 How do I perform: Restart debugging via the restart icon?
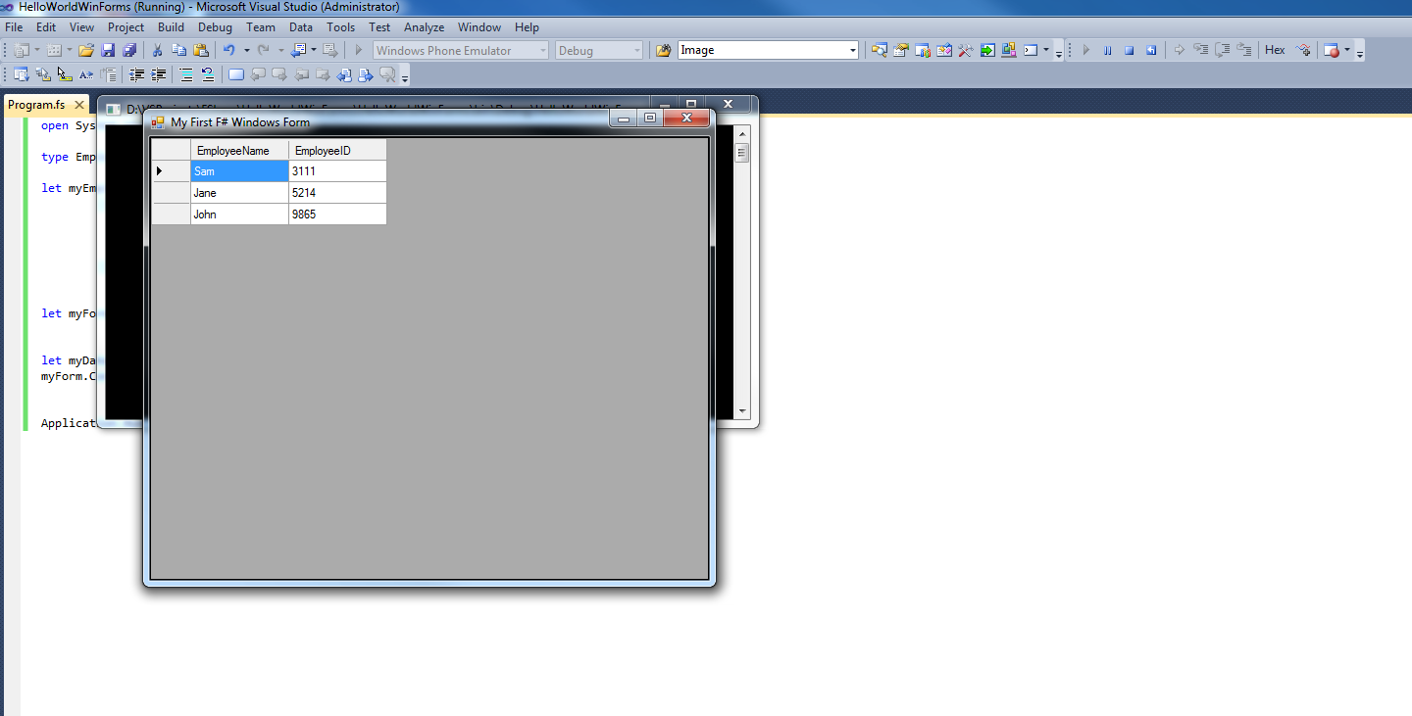(x=1150, y=49)
